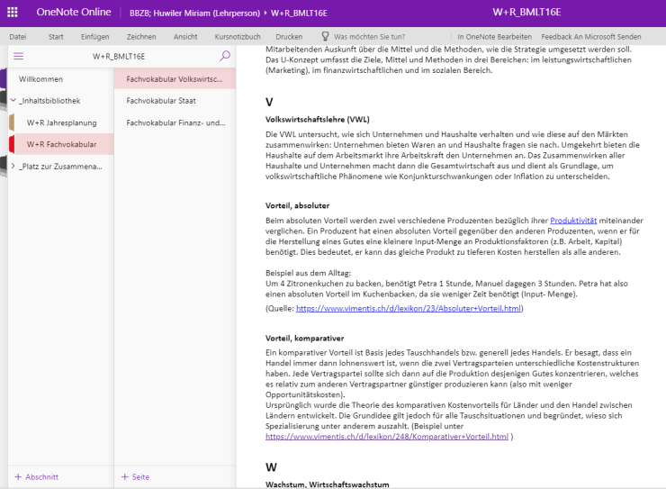Image resolution: width=666 pixels, height=489 pixels.
Task: Click Feedback An Microsoft Senden
Action: (591, 37)
